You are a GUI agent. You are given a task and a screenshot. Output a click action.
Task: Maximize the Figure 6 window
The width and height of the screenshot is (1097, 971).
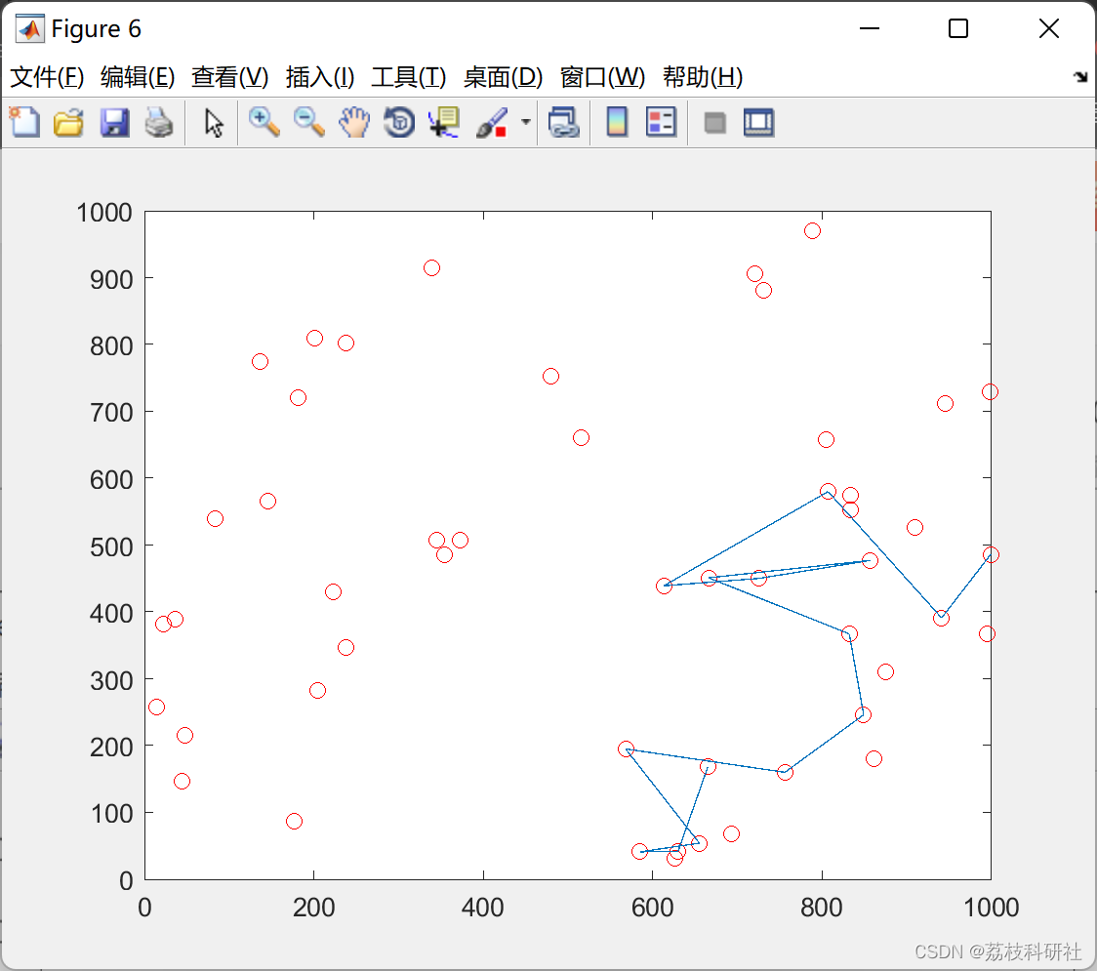(x=957, y=28)
